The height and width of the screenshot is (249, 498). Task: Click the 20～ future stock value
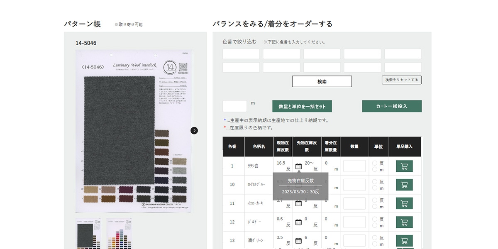coord(310,163)
